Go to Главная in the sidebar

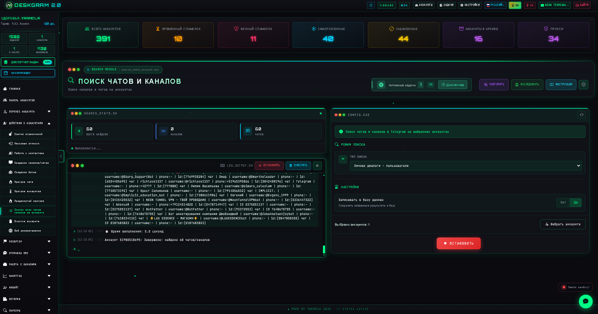point(27,89)
